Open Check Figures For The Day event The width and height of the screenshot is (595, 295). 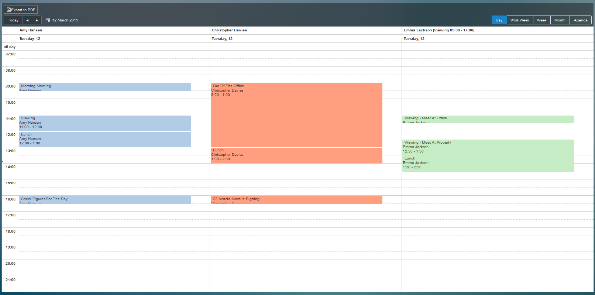[105, 200]
